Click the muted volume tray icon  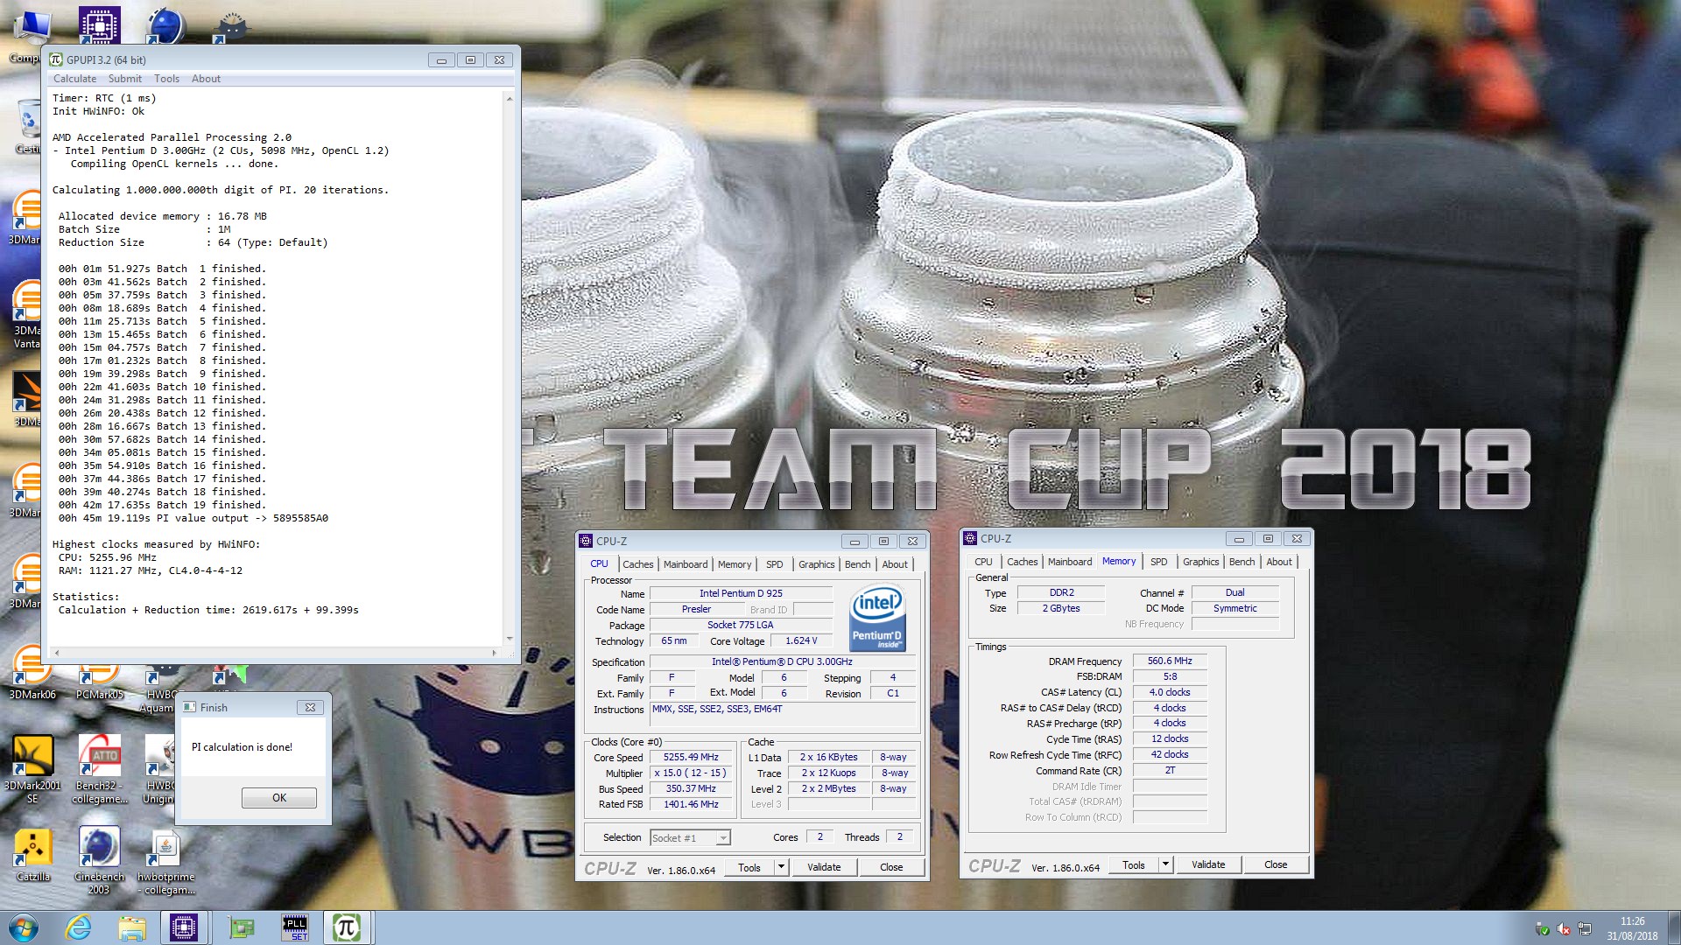click(x=1564, y=929)
